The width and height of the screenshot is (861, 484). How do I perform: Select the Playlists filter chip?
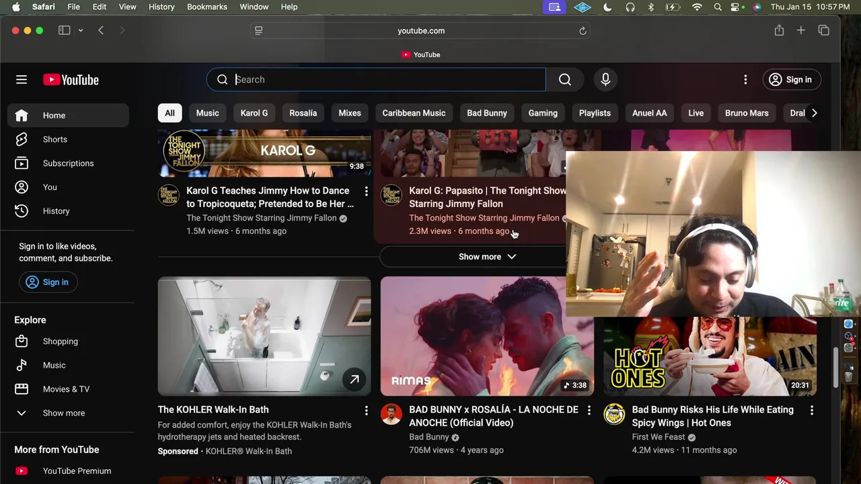pos(595,113)
